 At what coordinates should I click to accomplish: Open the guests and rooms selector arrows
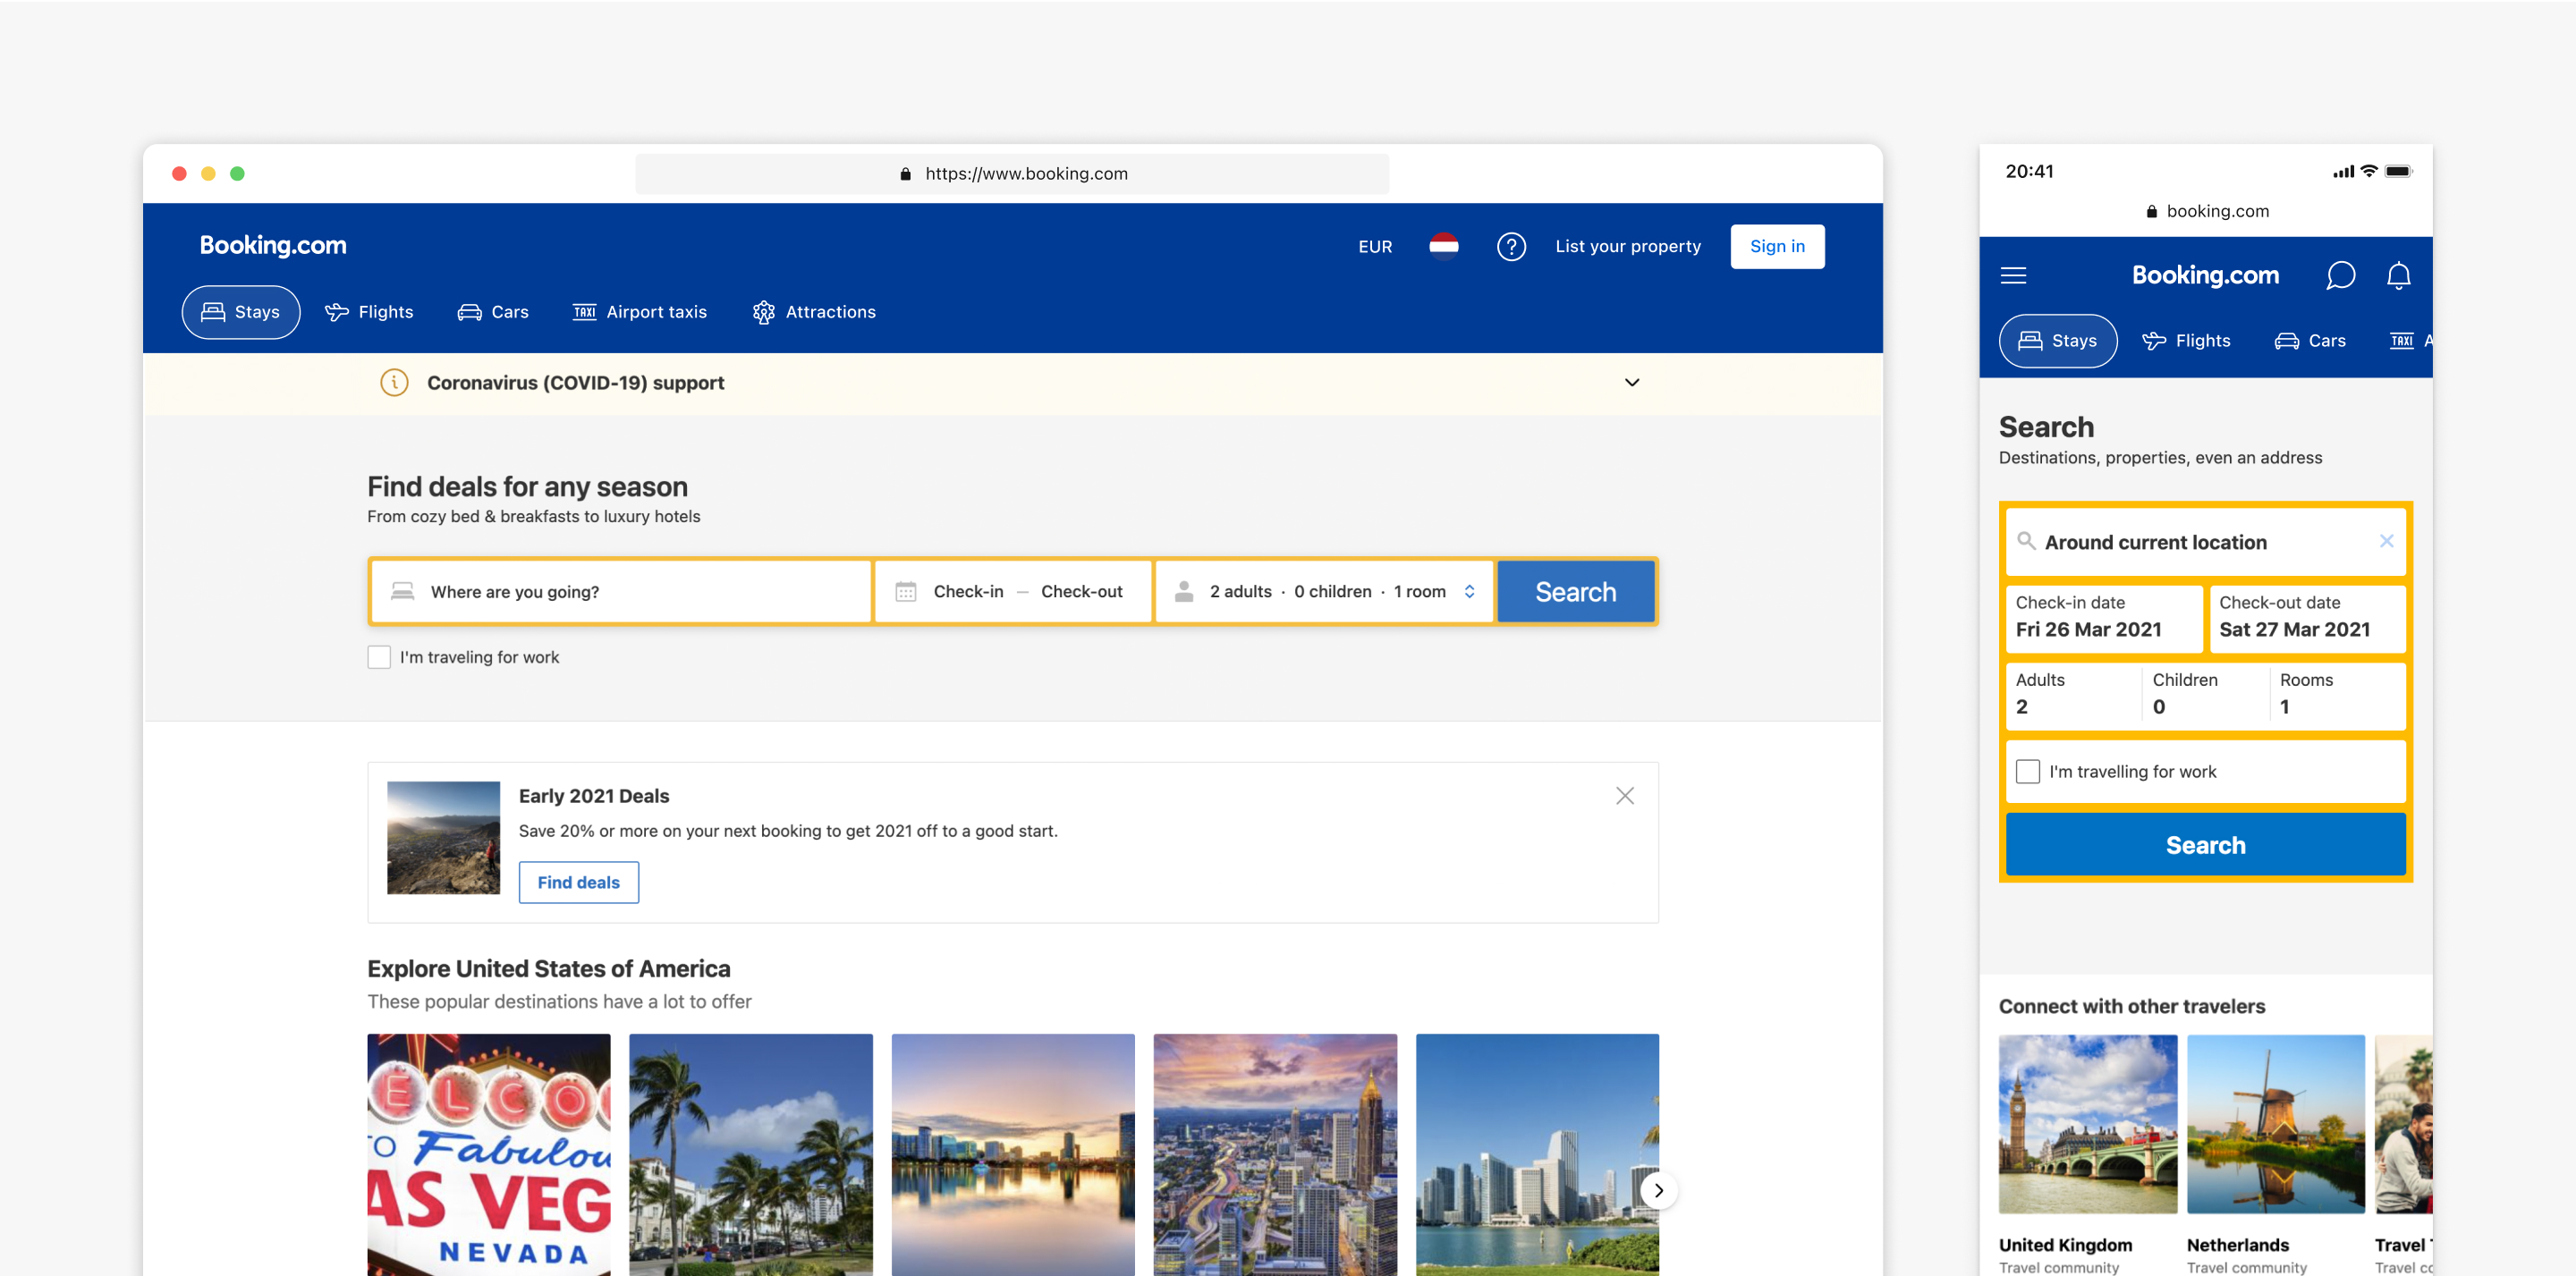[x=1469, y=592]
